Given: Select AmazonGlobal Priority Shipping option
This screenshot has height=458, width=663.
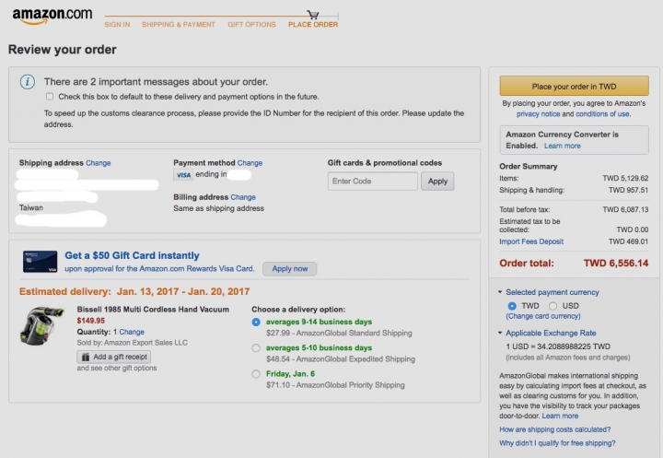Looking at the screenshot, I should (256, 374).
